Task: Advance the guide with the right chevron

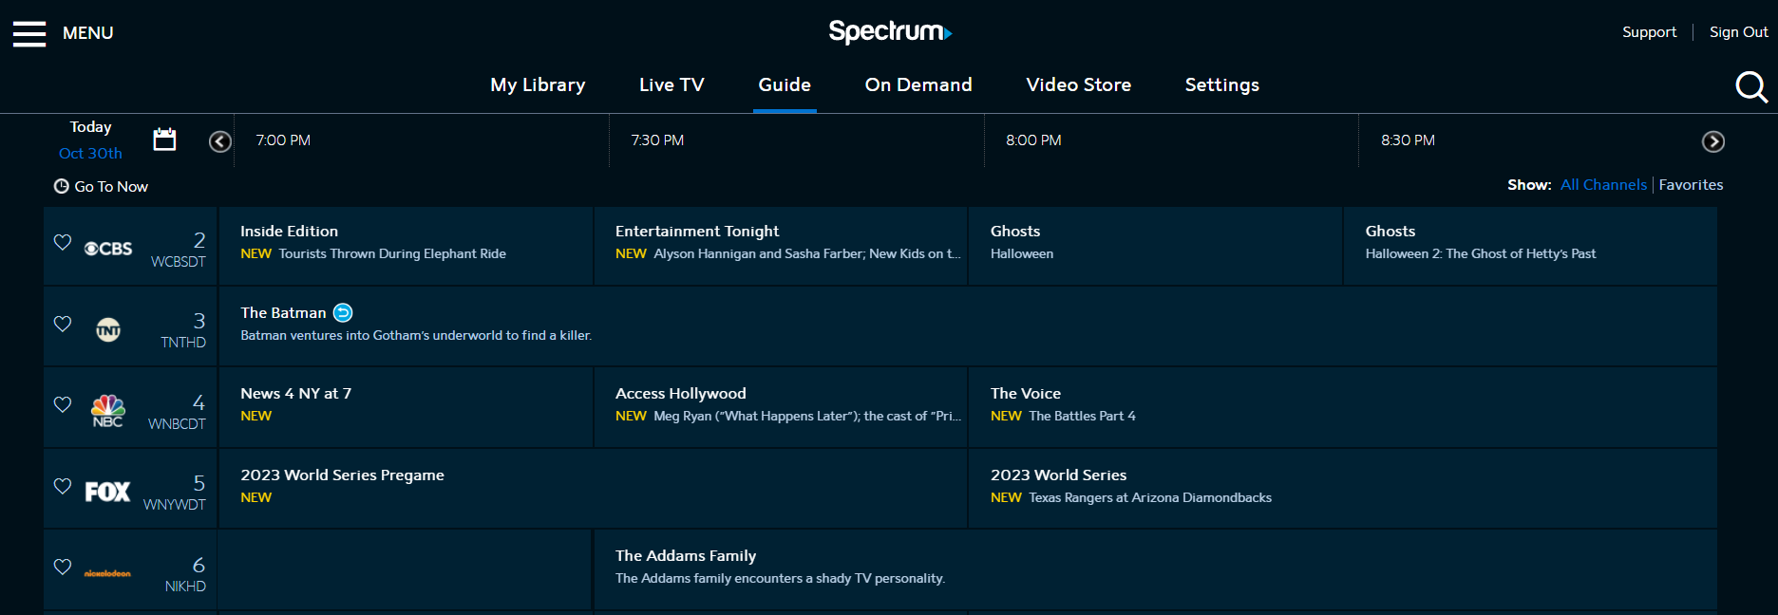Action: pyautogui.click(x=1713, y=141)
